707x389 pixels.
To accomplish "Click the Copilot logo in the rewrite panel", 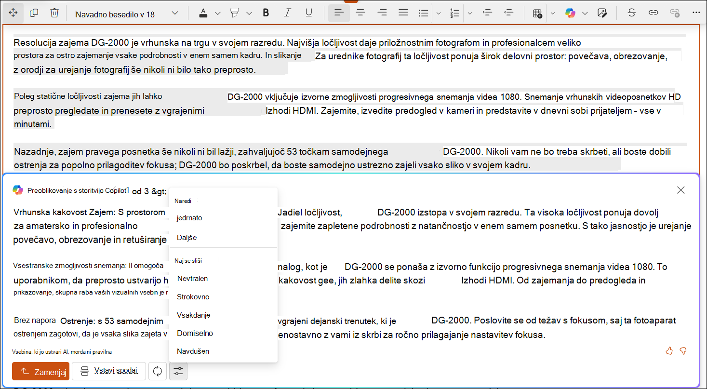I will click(18, 190).
